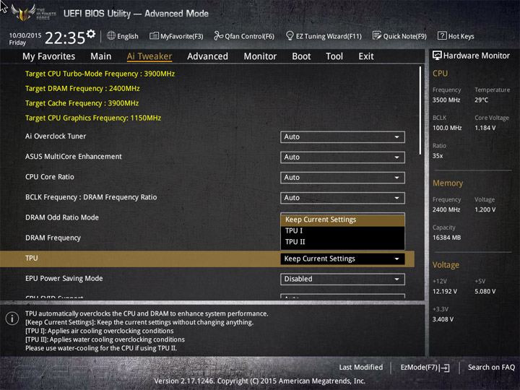Click Target DRAM Frequency : 2400MHz text
This screenshot has width=520, height=390.
click(x=82, y=89)
